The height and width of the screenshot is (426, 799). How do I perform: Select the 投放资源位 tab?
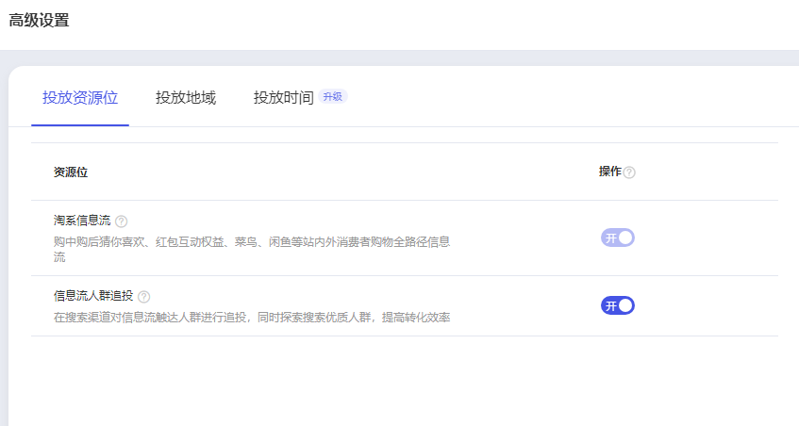coord(80,98)
